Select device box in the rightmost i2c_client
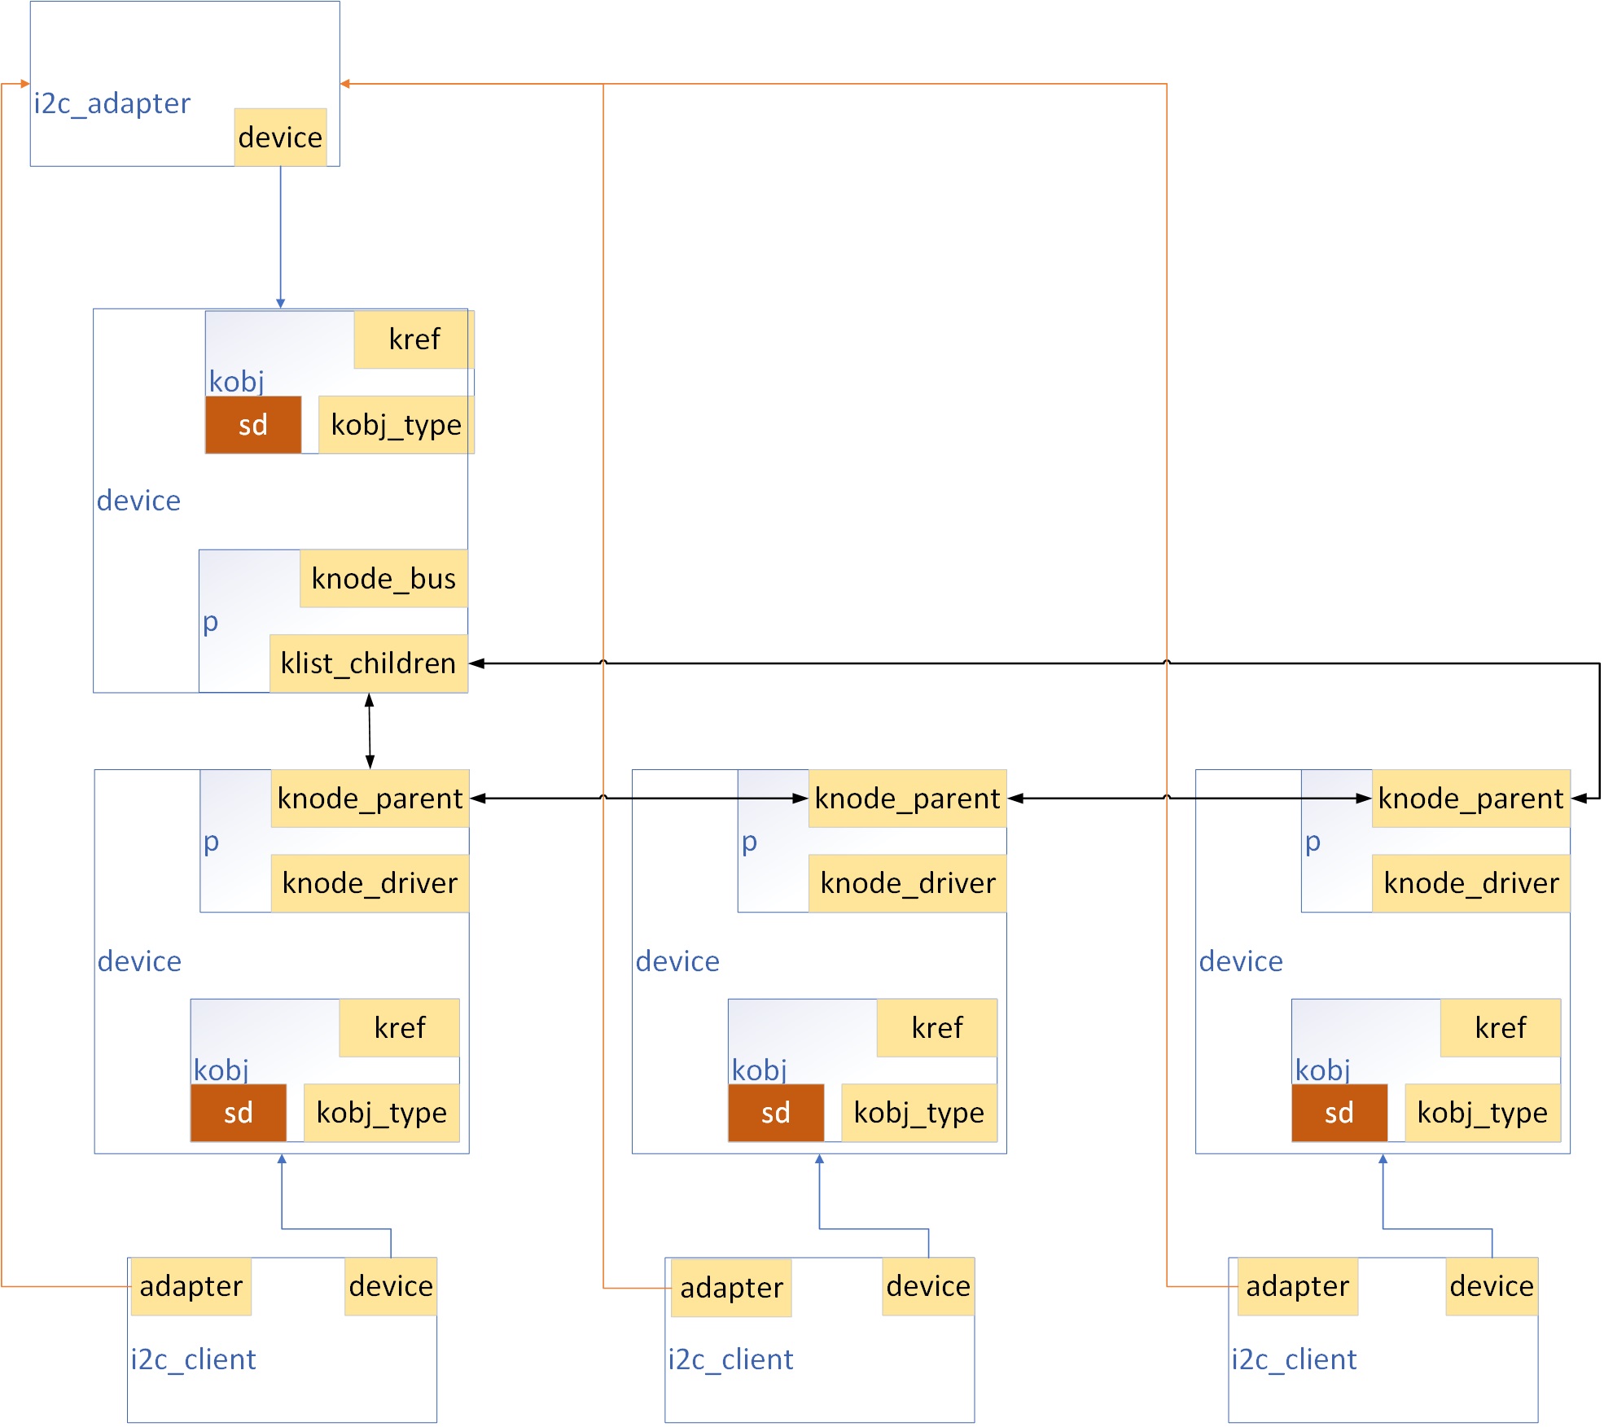1604x1427 pixels. (x=1492, y=1287)
